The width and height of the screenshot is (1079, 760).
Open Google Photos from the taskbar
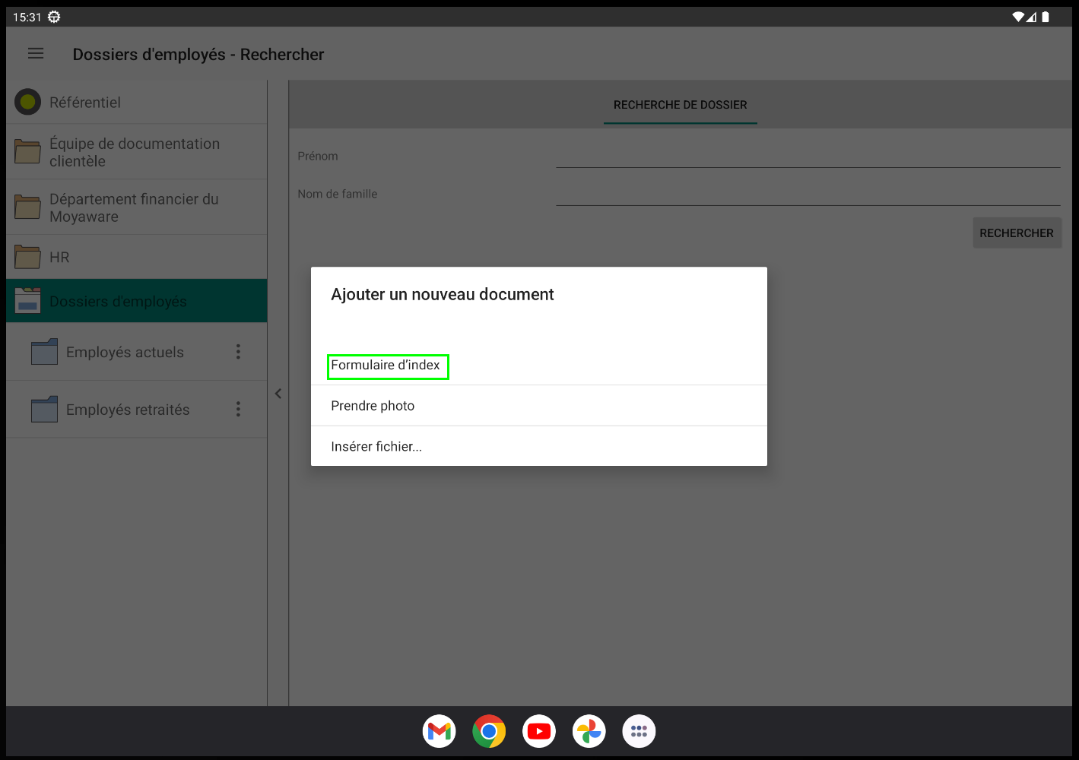(x=589, y=731)
